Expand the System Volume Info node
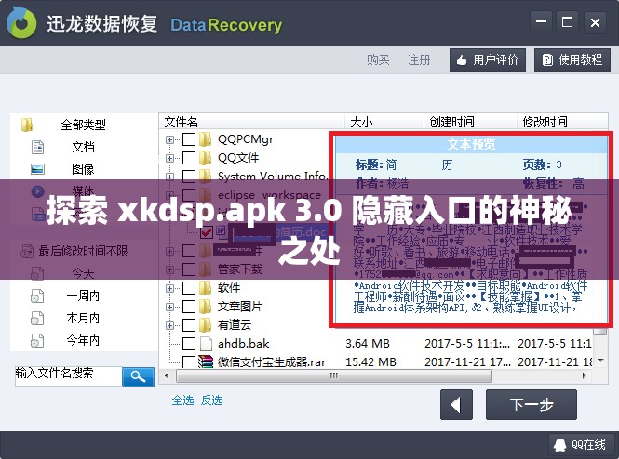Viewport: 619px width, 459px height. (169, 177)
